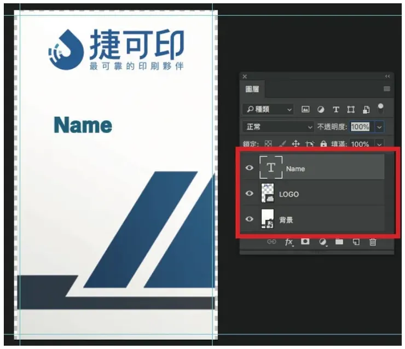Screen dimensions: 405x349
Task: Add a layer style with fx
Action: [289, 242]
